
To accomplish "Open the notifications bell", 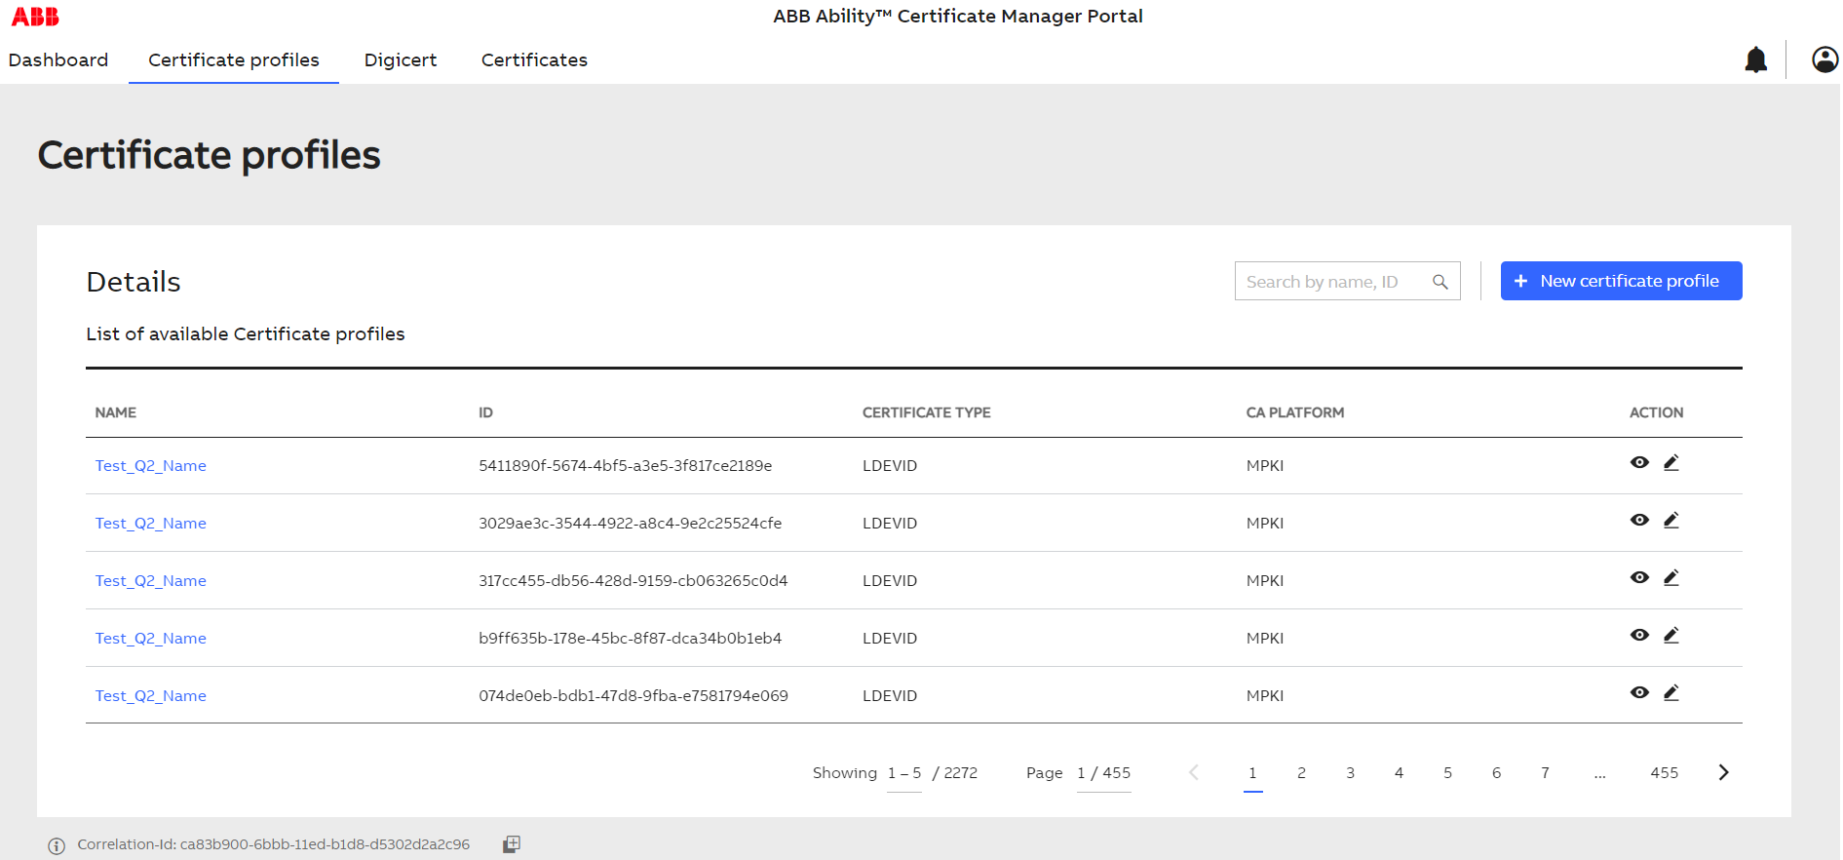I will [x=1755, y=59].
